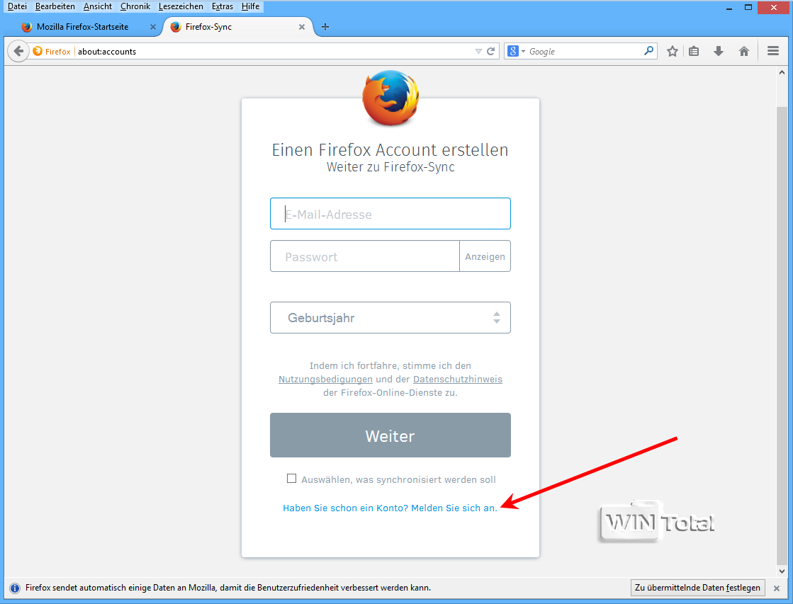Screen dimensions: 793x604
Task: Open the URL bar history dropdown arrow
Action: (x=478, y=51)
